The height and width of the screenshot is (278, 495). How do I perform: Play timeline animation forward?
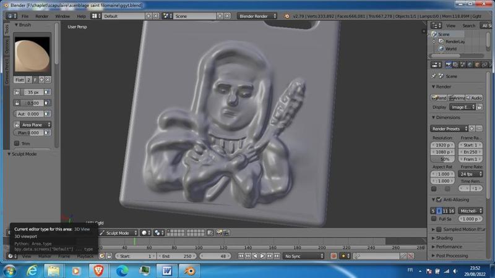[262, 256]
